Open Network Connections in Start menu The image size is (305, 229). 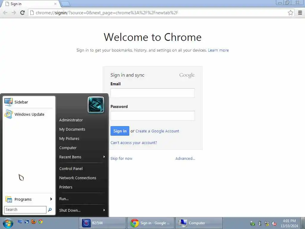(78, 178)
